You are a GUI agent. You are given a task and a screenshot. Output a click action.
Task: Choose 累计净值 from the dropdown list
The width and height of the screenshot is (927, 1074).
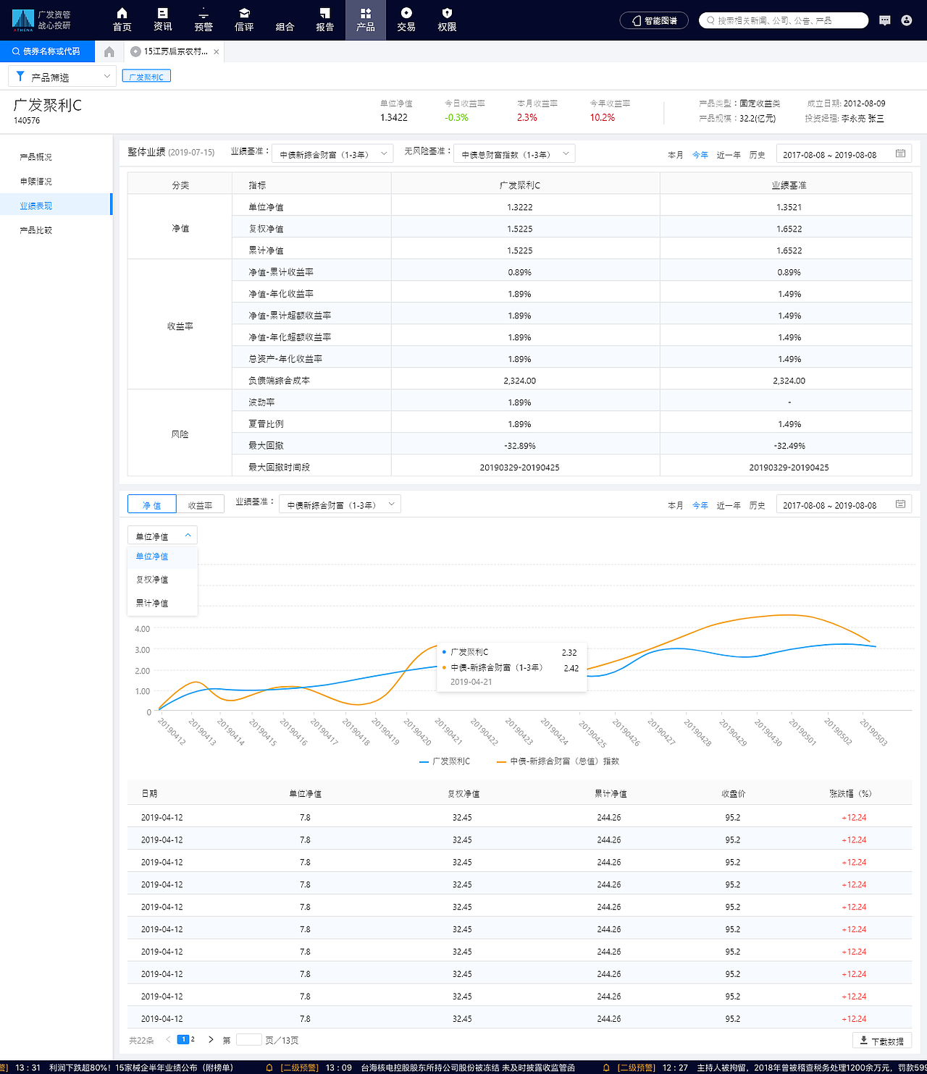point(162,603)
